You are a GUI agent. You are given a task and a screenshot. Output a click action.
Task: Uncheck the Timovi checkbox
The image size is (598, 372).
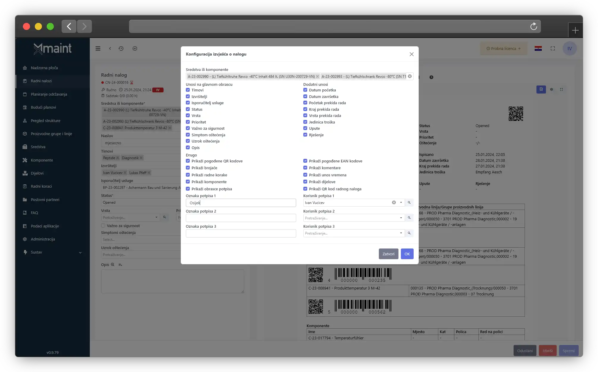[x=188, y=90]
